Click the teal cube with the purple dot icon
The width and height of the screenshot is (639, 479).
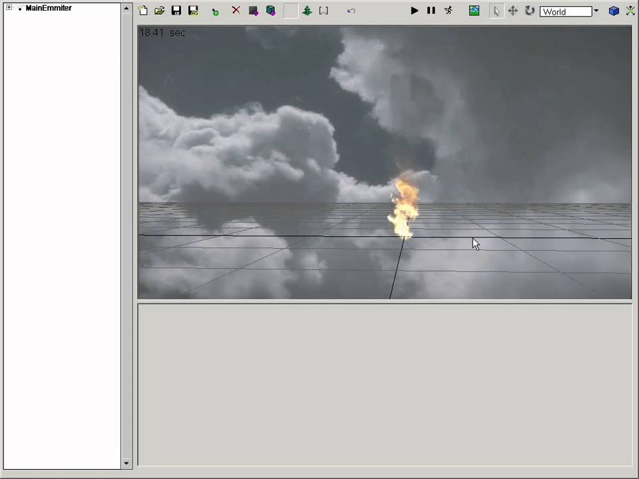pos(271,11)
